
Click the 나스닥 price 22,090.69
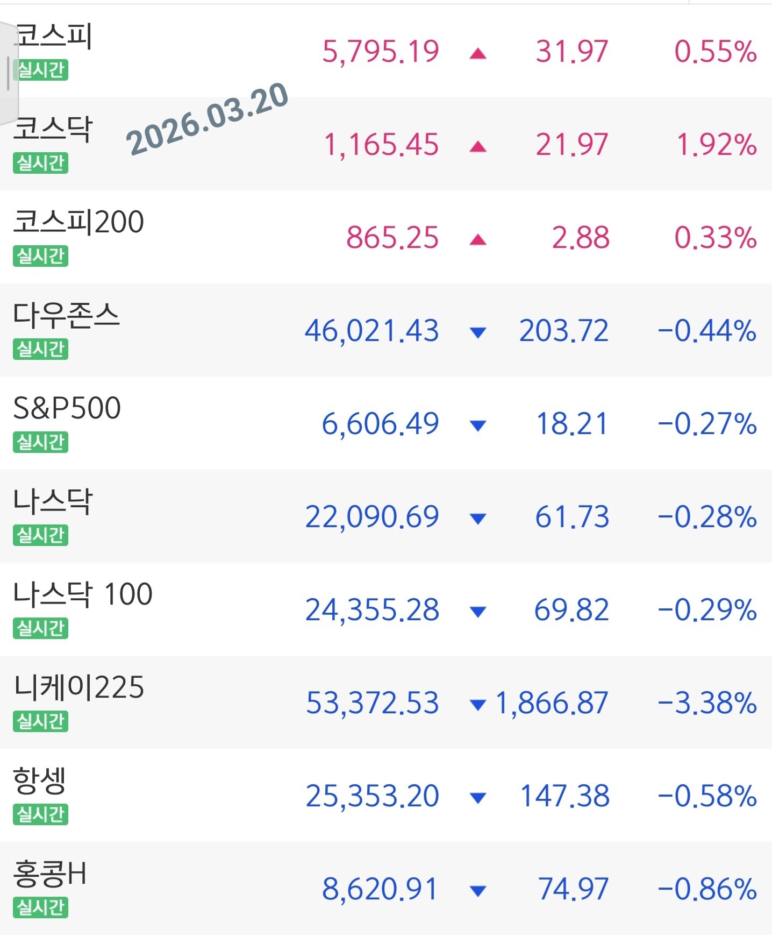[x=372, y=517]
